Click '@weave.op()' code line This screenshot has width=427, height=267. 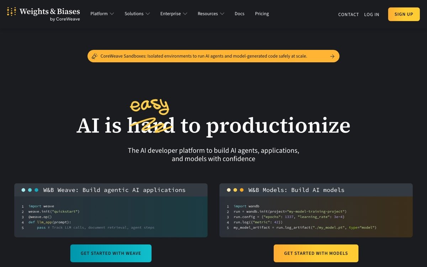point(40,217)
